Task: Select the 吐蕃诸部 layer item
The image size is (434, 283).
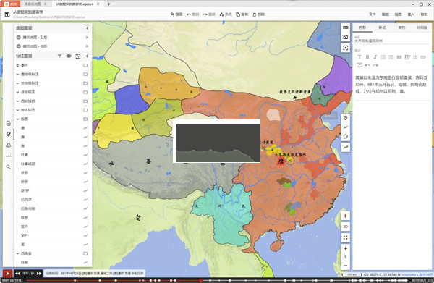Action: pyautogui.click(x=53, y=164)
